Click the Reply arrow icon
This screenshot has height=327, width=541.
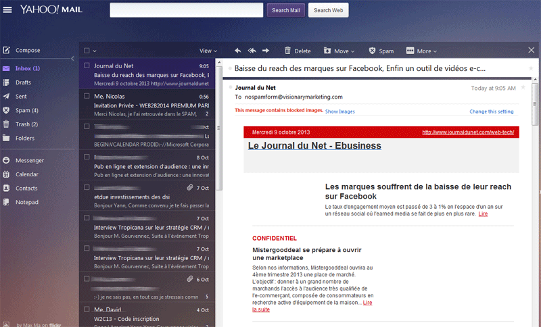coord(237,51)
